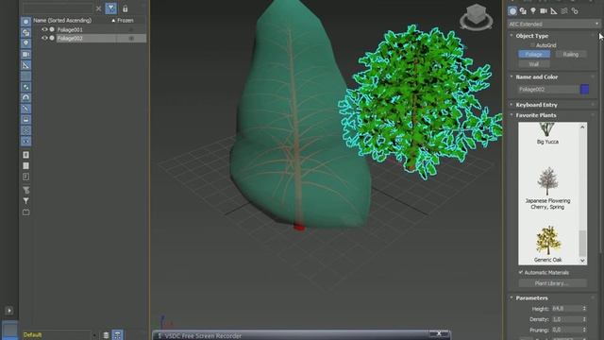
Task: Open Geometry category in Create panel
Action: pos(512,11)
